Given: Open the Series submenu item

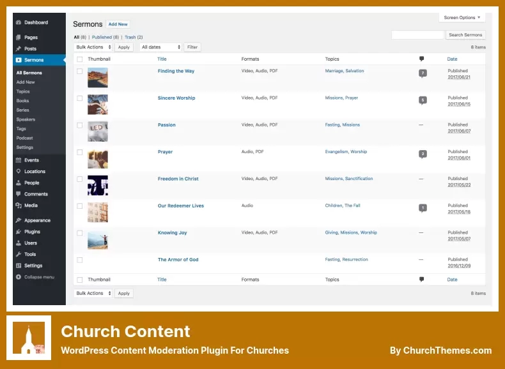Looking at the screenshot, I should [x=22, y=110].
